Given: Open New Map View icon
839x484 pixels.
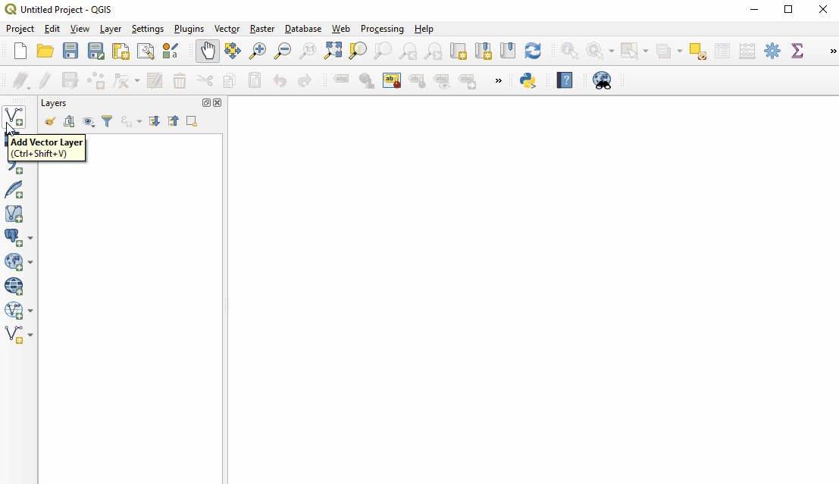Looking at the screenshot, I should click(458, 51).
